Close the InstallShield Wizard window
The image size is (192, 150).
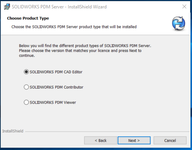184,6
